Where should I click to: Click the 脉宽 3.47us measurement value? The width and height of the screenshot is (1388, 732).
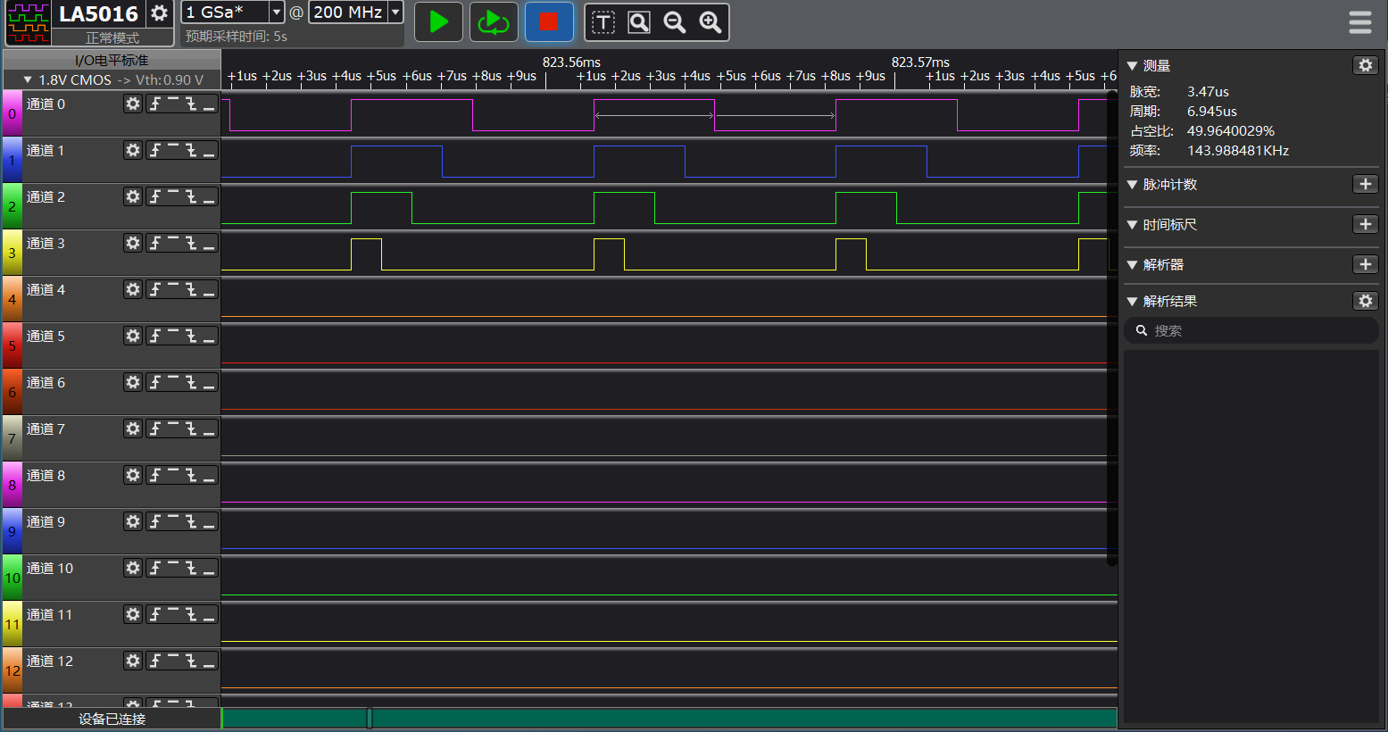tap(1208, 91)
